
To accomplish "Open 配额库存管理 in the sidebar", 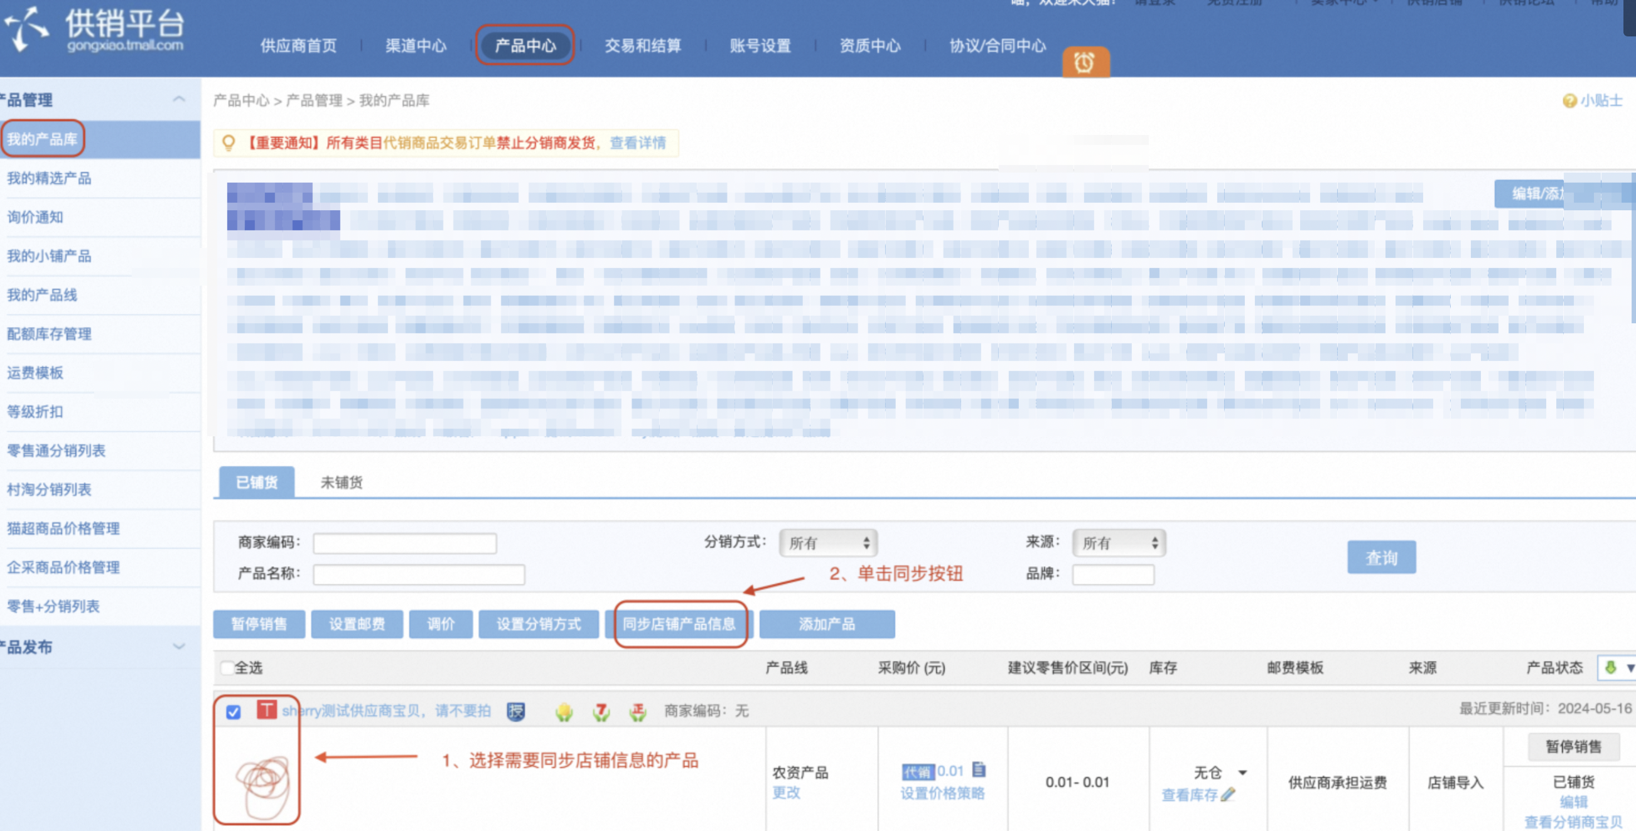I will click(x=49, y=334).
